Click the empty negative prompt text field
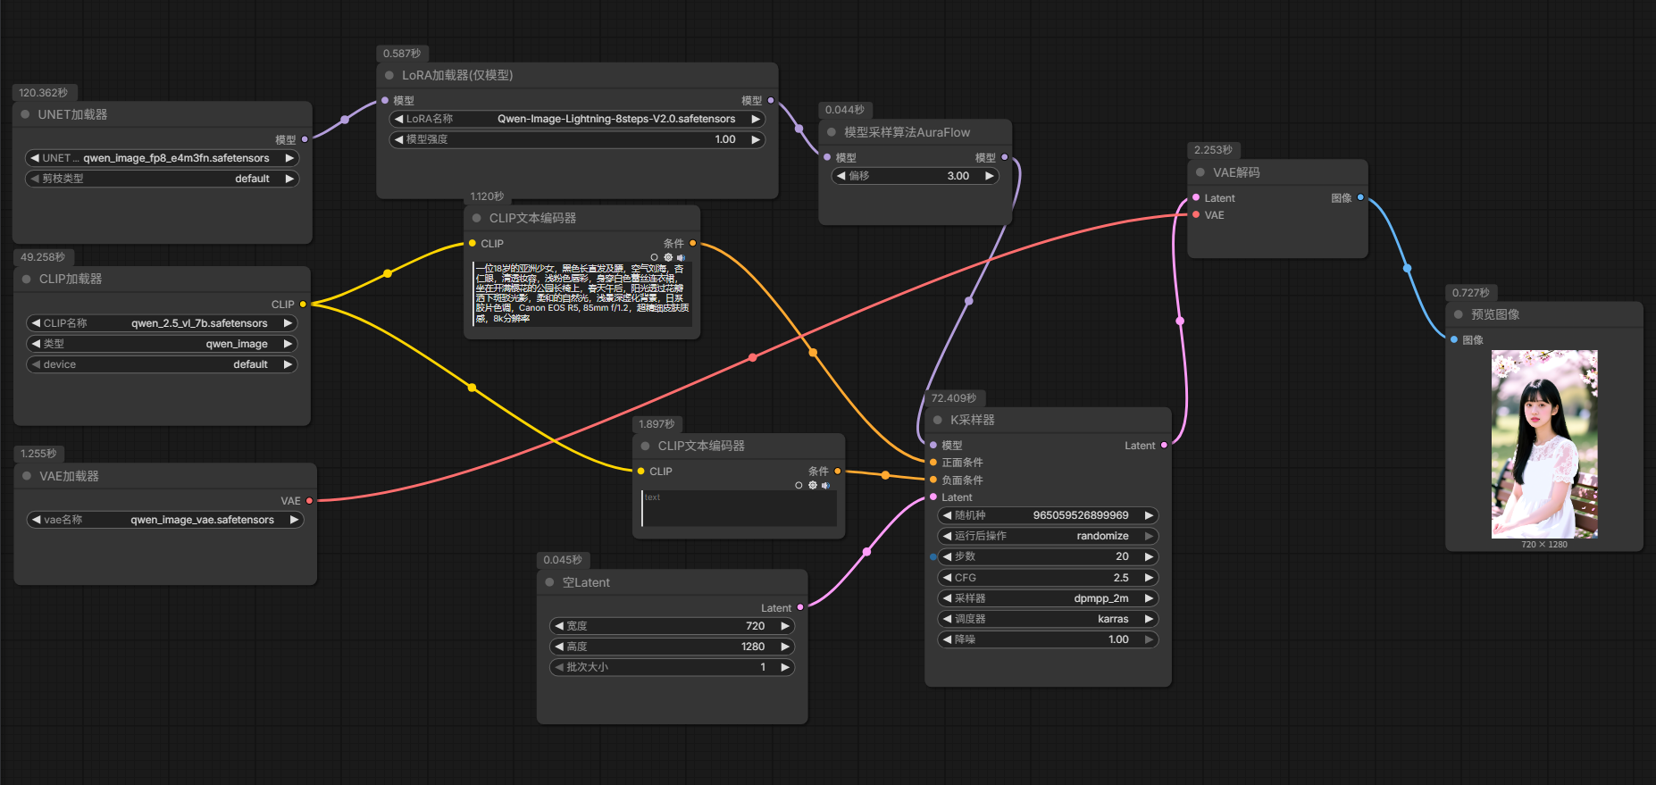The height and width of the screenshot is (785, 1656). 739,509
